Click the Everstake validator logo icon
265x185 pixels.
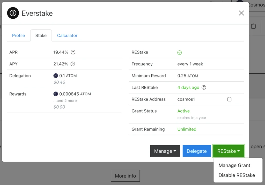(x=13, y=13)
